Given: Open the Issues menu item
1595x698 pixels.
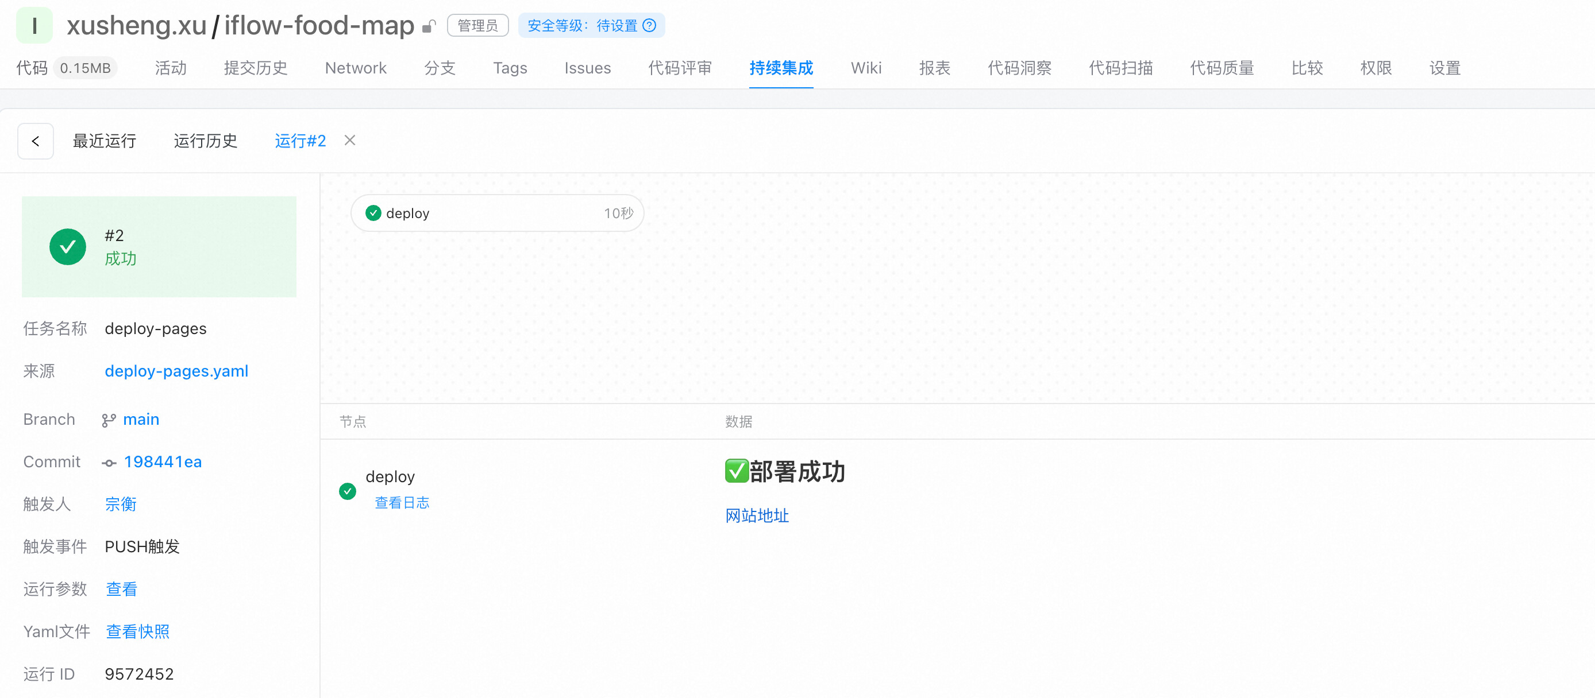Looking at the screenshot, I should tap(587, 68).
